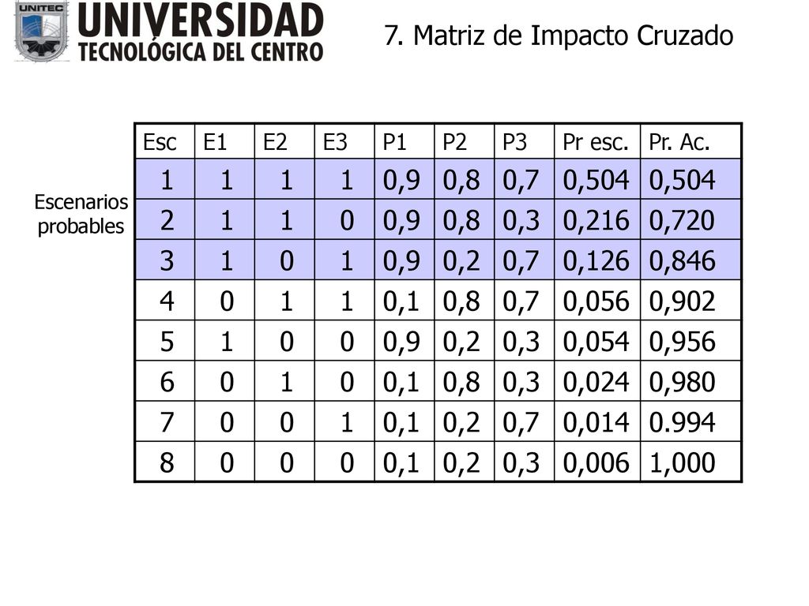Click the Universidad Tecnológica del Centro title
Screen dimensions: 809x606
[201, 32]
